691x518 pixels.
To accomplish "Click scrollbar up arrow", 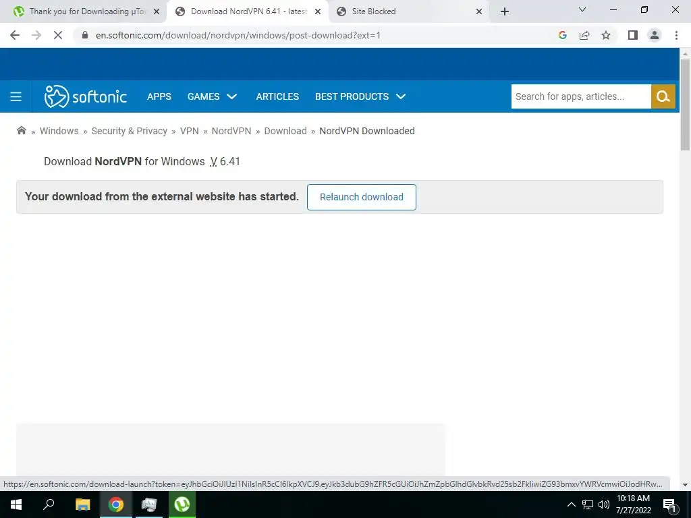I will coord(685,54).
